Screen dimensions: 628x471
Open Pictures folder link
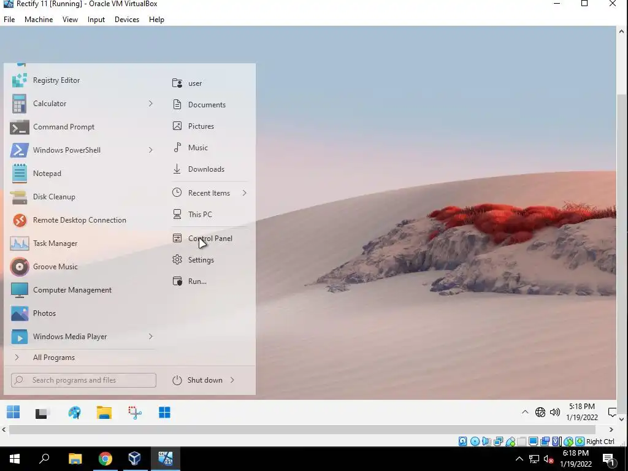click(x=201, y=126)
